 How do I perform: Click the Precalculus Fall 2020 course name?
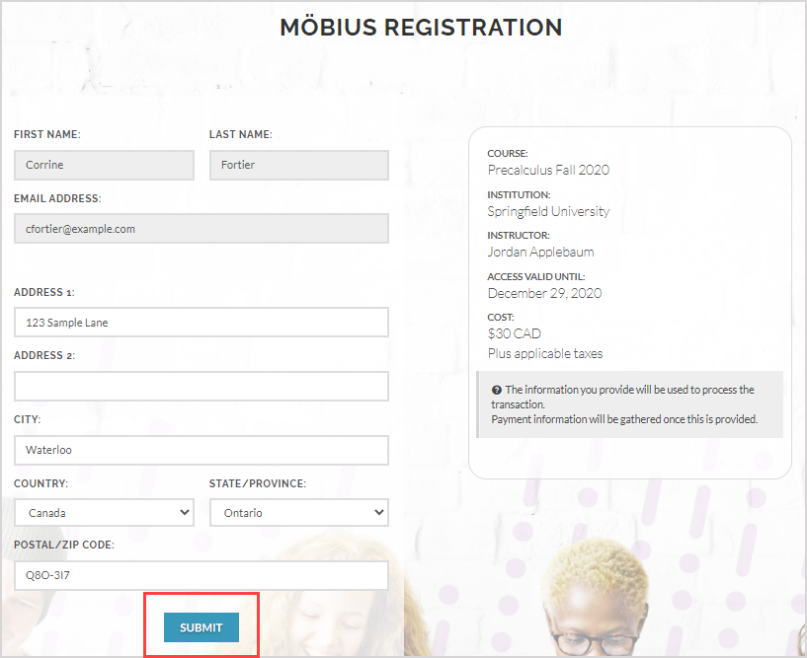coord(548,170)
